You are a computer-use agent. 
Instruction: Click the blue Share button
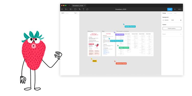tap(170, 9)
